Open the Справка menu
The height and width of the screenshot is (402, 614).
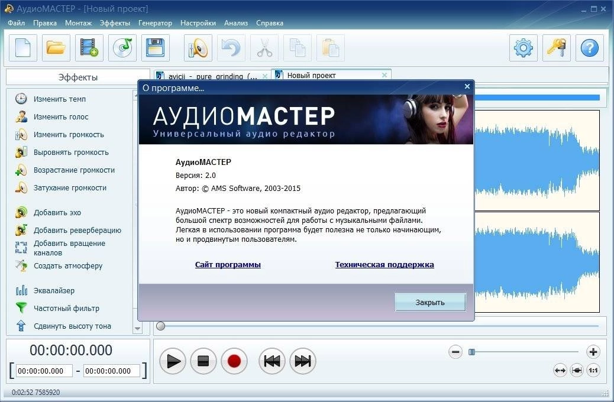(x=269, y=23)
